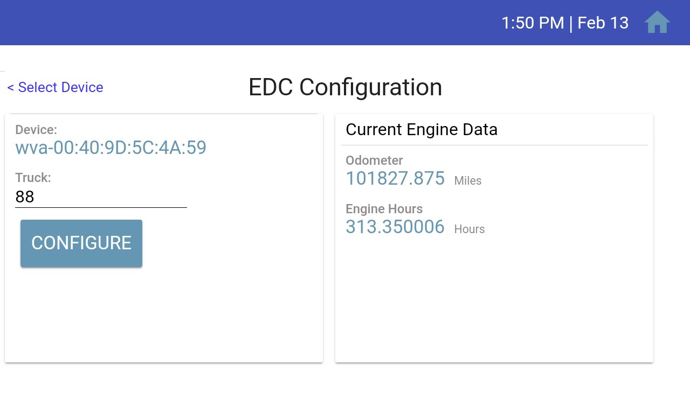The height and width of the screenshot is (413, 690).
Task: Click the Hours unit text
Action: (x=470, y=229)
